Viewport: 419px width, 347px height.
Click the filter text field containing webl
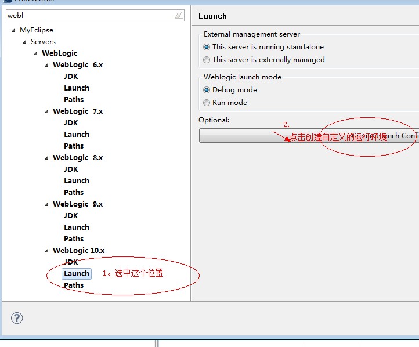pos(95,16)
